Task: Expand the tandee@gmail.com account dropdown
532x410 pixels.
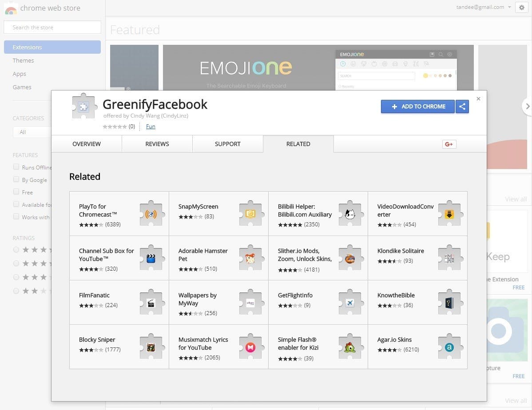Action: coord(484,7)
